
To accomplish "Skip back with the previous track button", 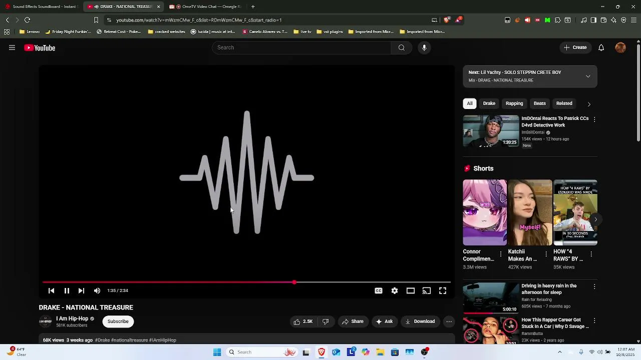I will [51, 290].
